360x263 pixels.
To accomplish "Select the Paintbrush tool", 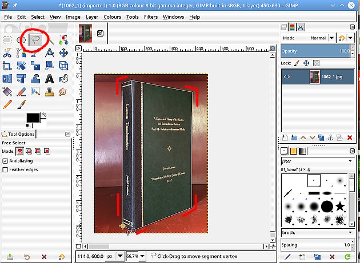I will [x=21, y=104].
